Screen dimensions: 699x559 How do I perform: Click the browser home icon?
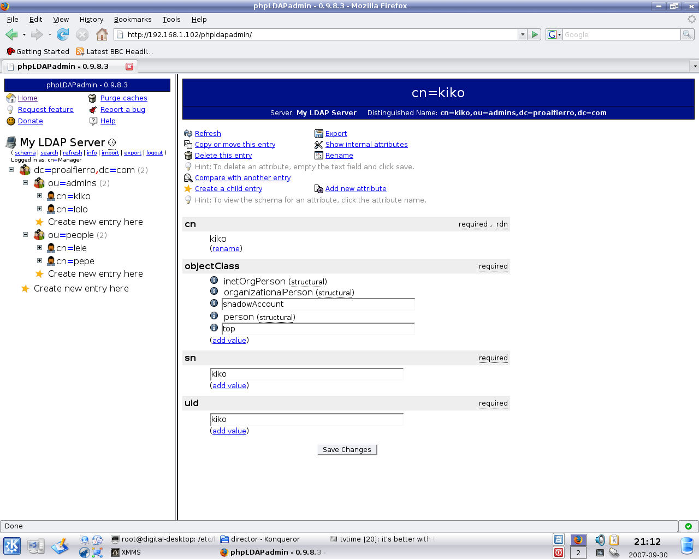[x=102, y=35]
